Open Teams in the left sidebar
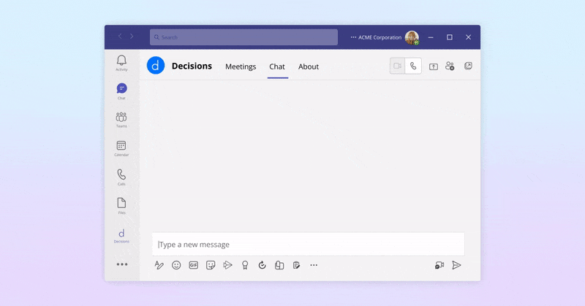The height and width of the screenshot is (306, 585). 121,120
